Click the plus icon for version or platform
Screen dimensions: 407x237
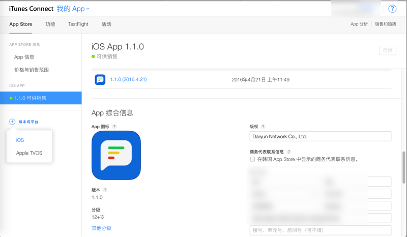click(12, 122)
